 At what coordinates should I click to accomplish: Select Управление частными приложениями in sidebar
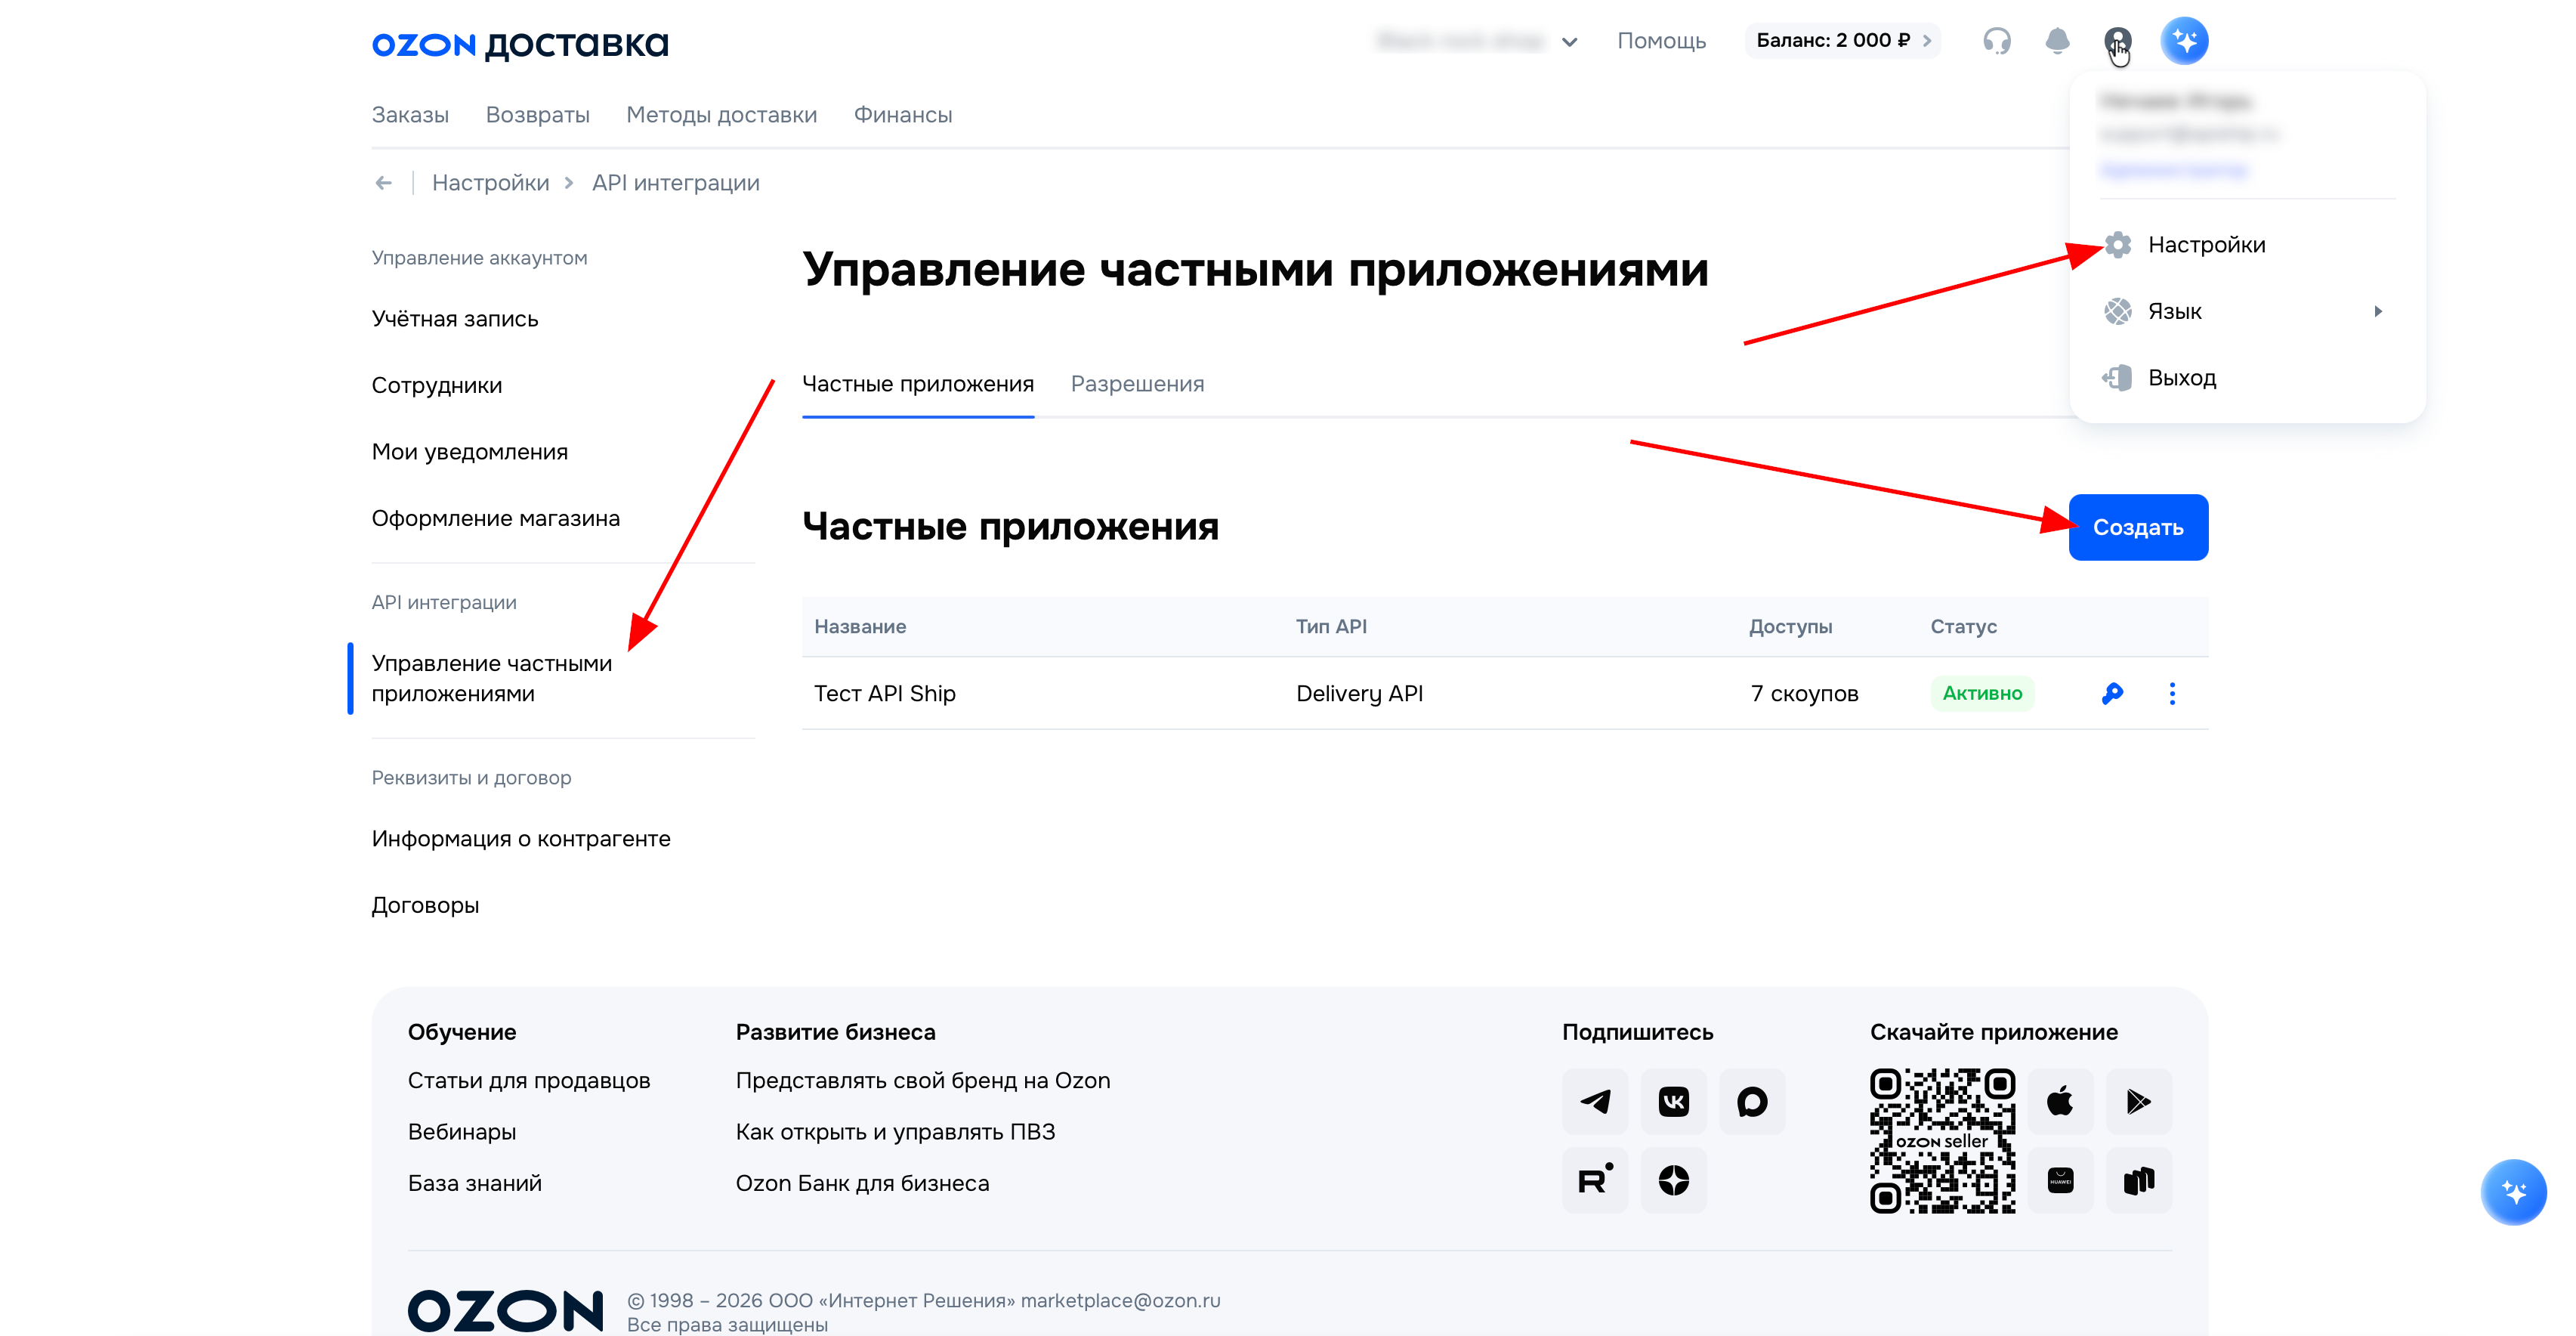pos(492,679)
